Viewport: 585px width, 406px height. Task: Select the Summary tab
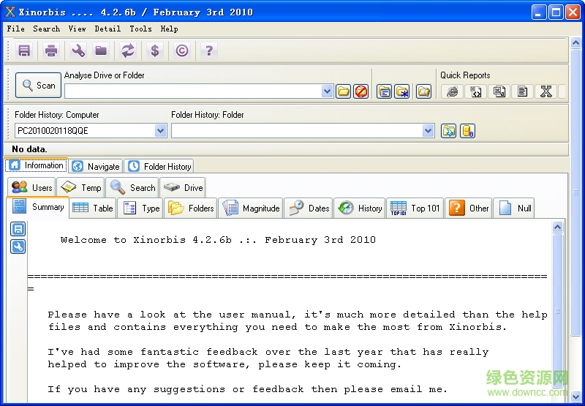click(x=38, y=207)
